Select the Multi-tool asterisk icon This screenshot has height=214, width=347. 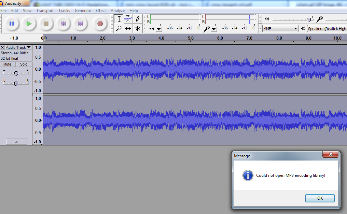[x=138, y=29]
